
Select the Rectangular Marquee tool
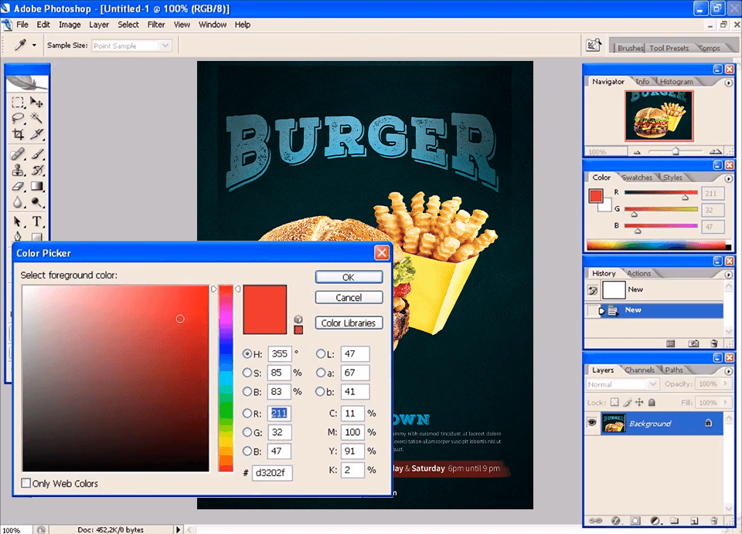[17, 103]
